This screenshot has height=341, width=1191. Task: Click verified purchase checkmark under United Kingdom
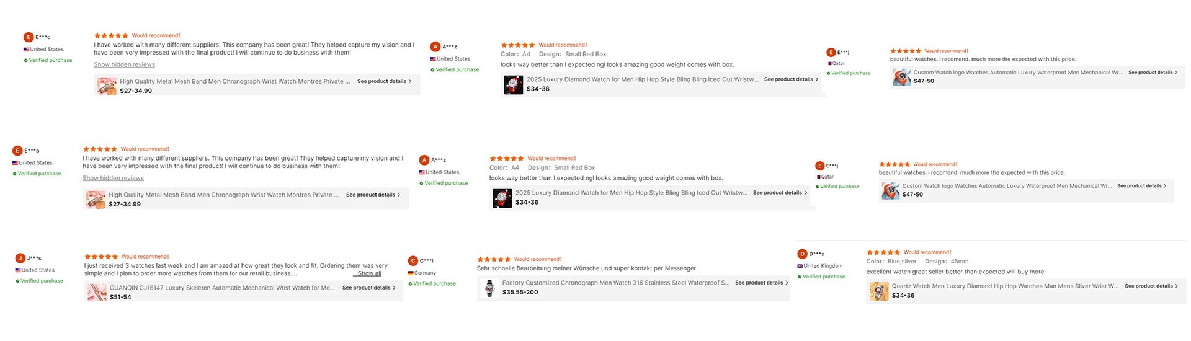click(x=800, y=277)
